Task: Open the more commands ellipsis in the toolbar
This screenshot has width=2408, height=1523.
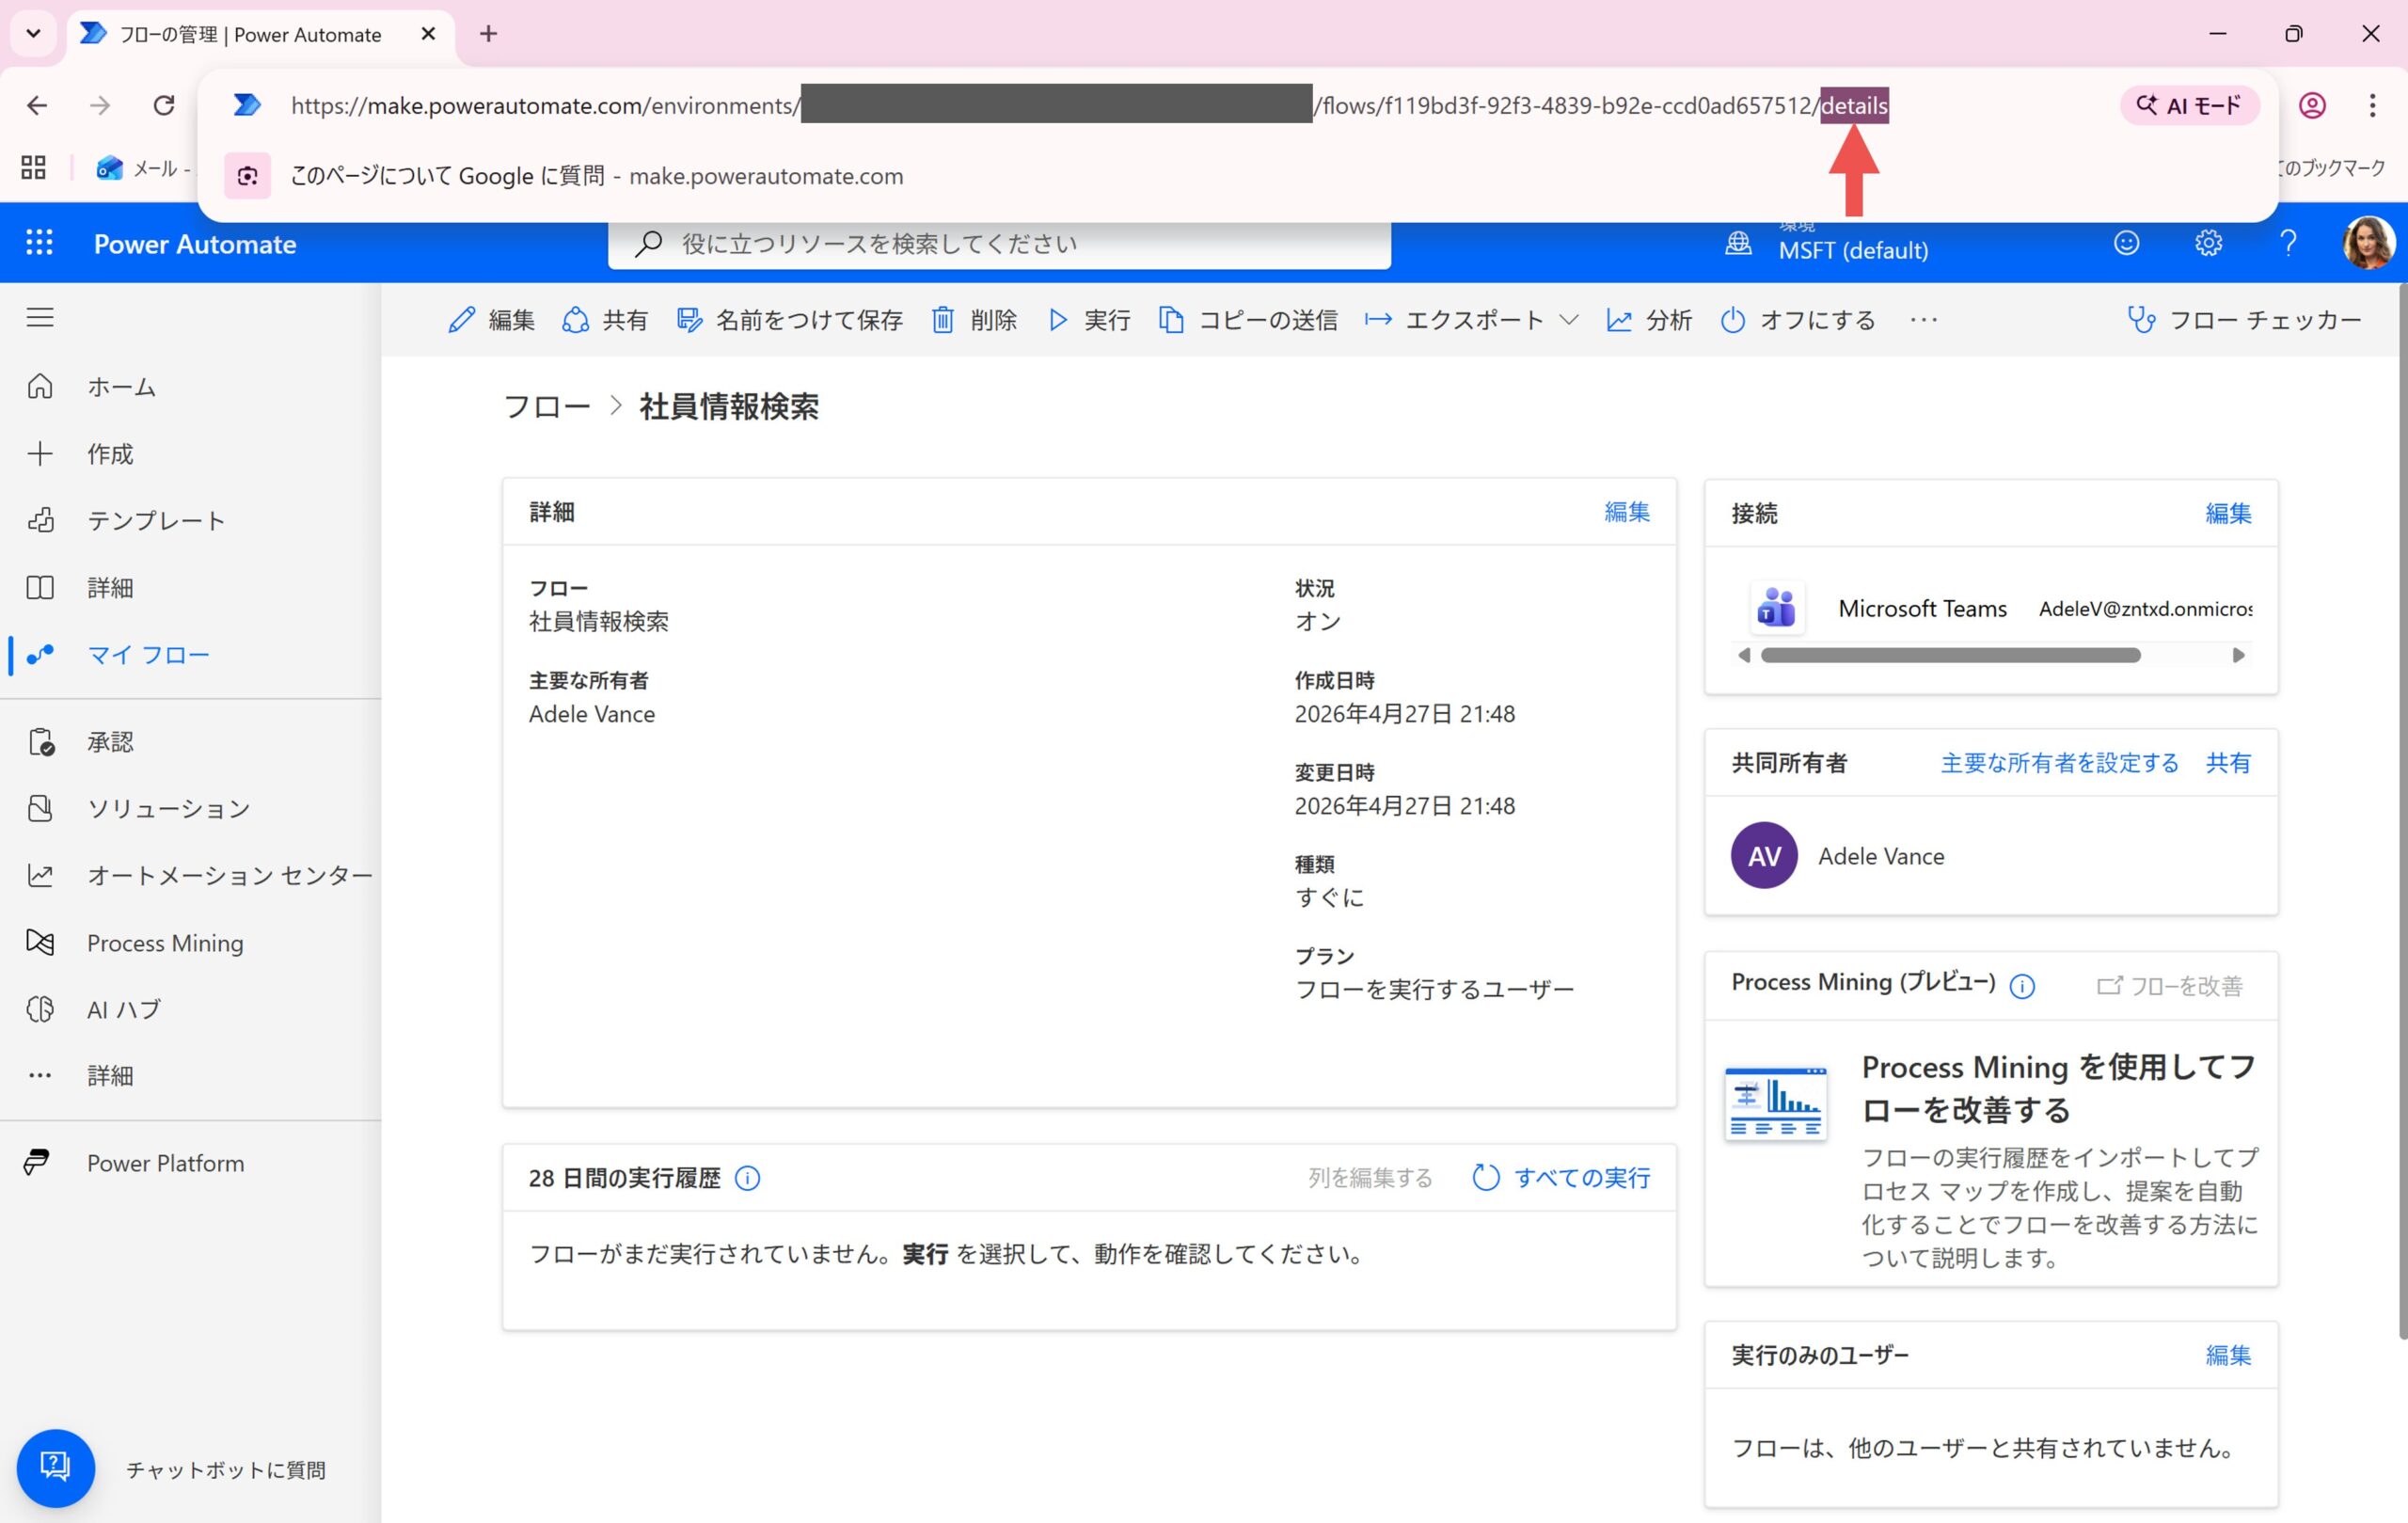Action: pos(1923,320)
